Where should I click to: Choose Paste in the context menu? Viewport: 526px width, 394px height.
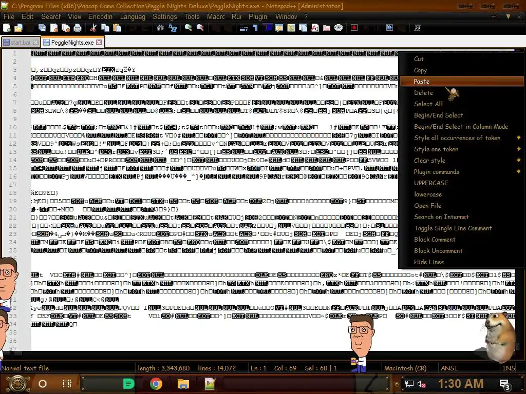462,81
